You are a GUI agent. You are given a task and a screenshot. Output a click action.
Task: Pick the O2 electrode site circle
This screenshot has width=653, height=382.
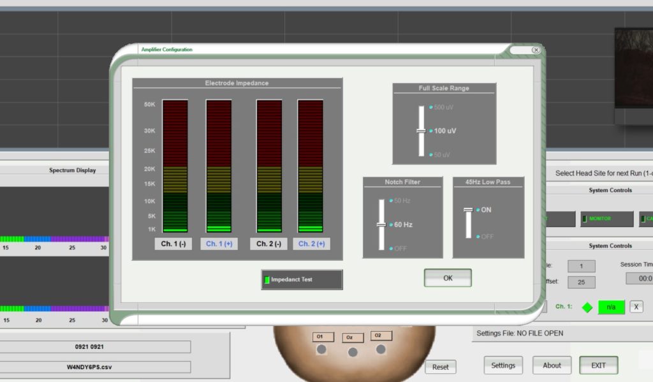tap(381, 349)
